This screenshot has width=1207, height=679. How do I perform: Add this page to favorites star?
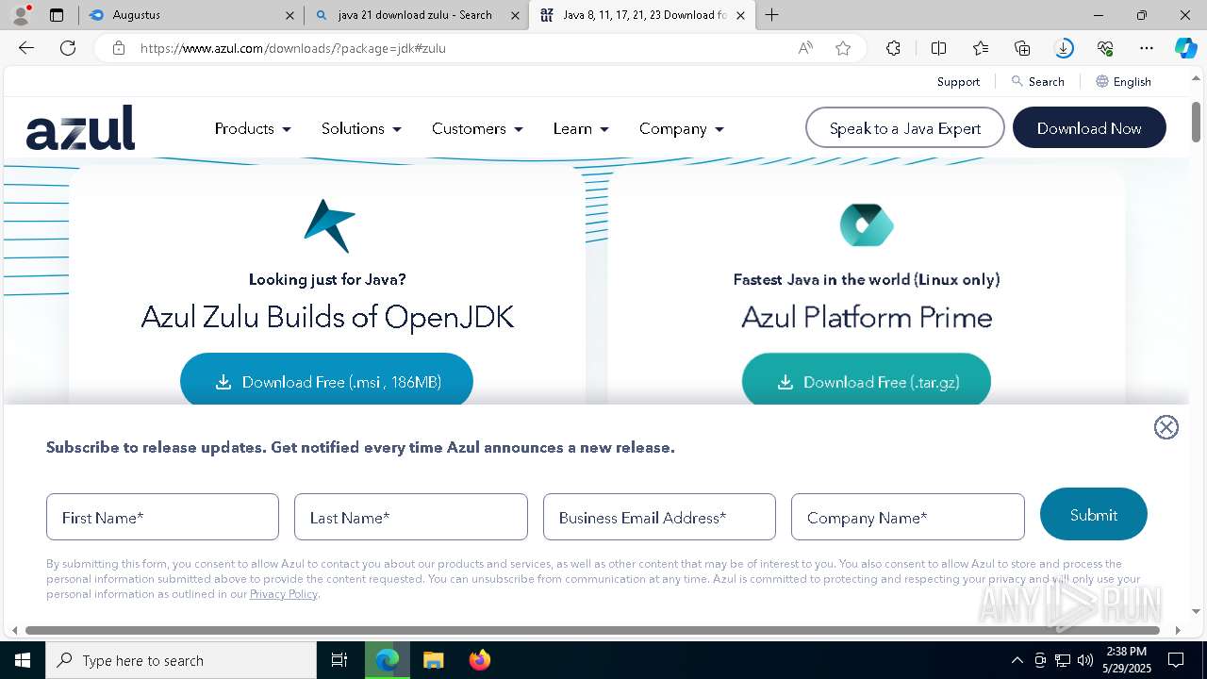(843, 48)
